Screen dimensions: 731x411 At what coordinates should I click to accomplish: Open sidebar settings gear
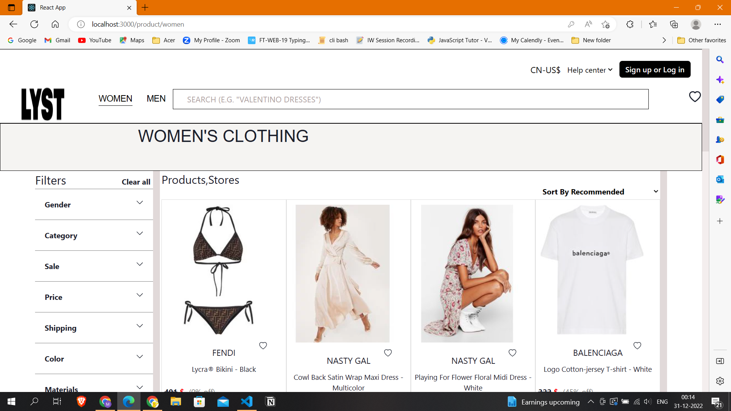(x=720, y=381)
